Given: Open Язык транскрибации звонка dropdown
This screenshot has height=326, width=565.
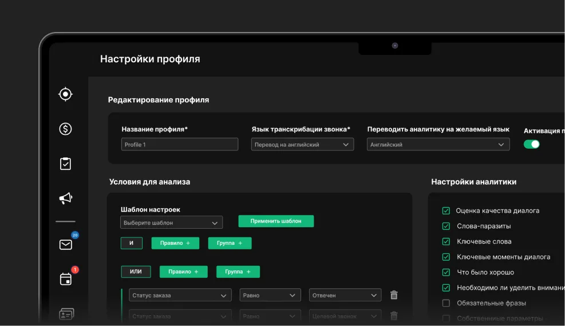Looking at the screenshot, I should (x=302, y=145).
